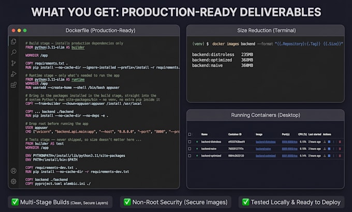Click the red close dot of the Dockerfile window
This screenshot has width=352, height=212.
pyautogui.click(x=13, y=31)
